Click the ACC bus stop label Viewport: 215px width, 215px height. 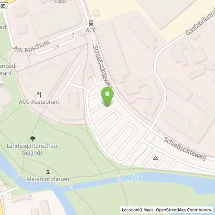(91, 30)
